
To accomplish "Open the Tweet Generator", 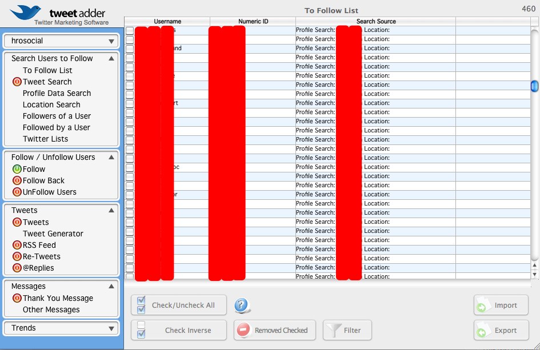I will (x=53, y=234).
